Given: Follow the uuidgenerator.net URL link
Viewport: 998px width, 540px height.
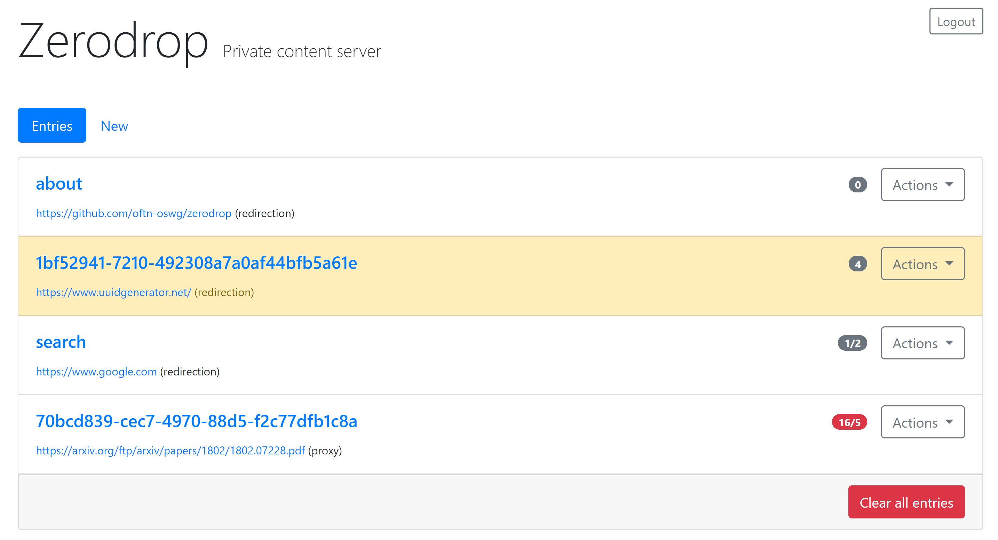Looking at the screenshot, I should [113, 293].
